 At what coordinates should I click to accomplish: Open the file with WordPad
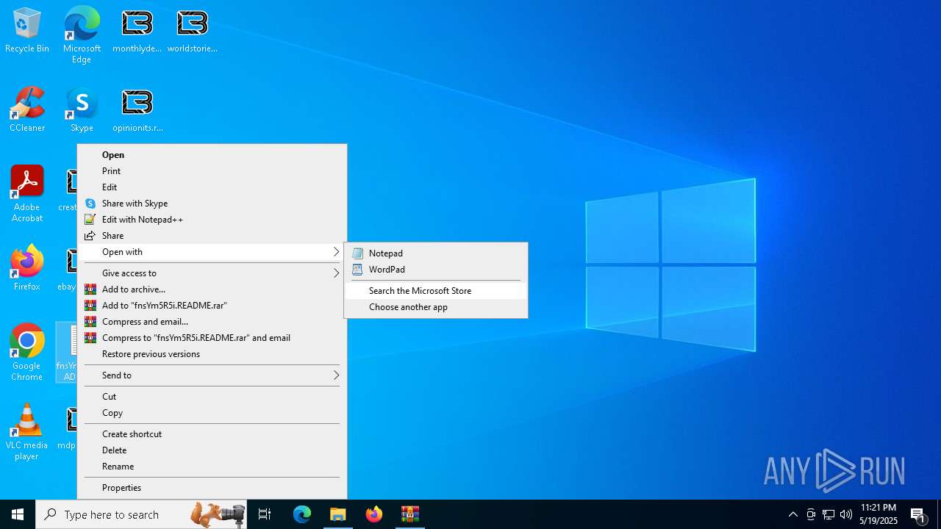436,270
